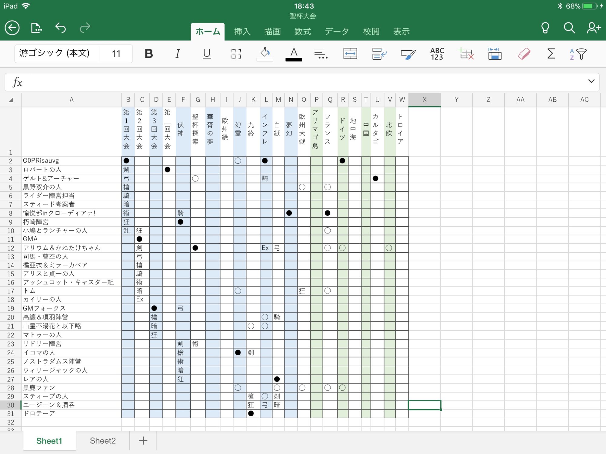Add a new sheet with plus button
This screenshot has width=606, height=454.
click(x=143, y=441)
